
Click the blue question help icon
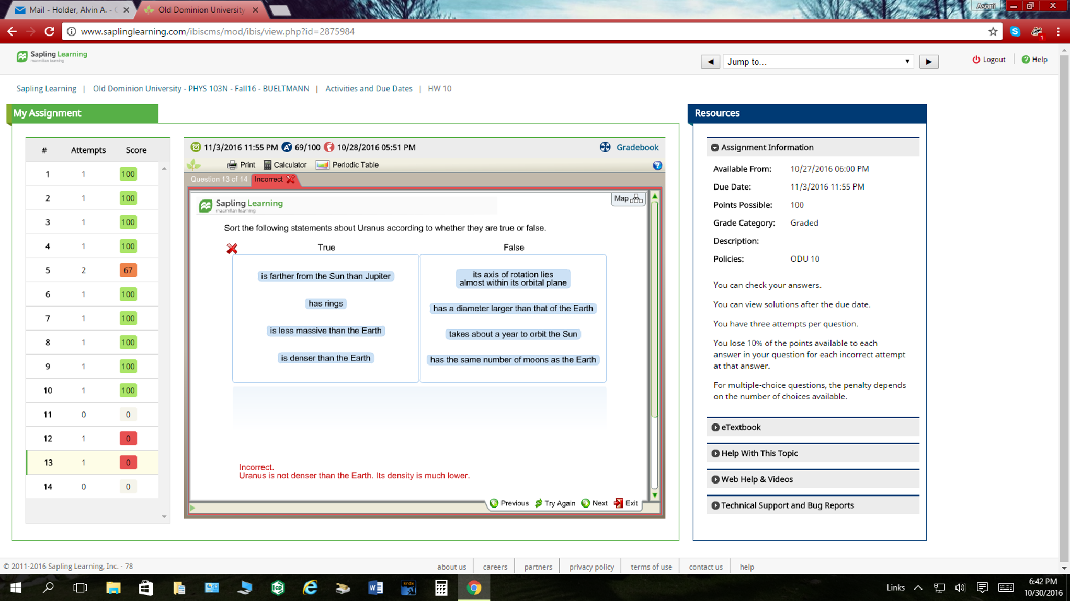click(657, 166)
